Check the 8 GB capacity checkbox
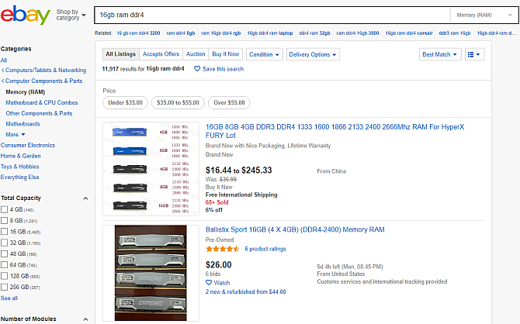Image resolution: width=520 pixels, height=324 pixels. coord(5,220)
